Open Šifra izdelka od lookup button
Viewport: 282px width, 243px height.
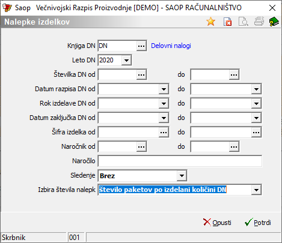coord(164,132)
